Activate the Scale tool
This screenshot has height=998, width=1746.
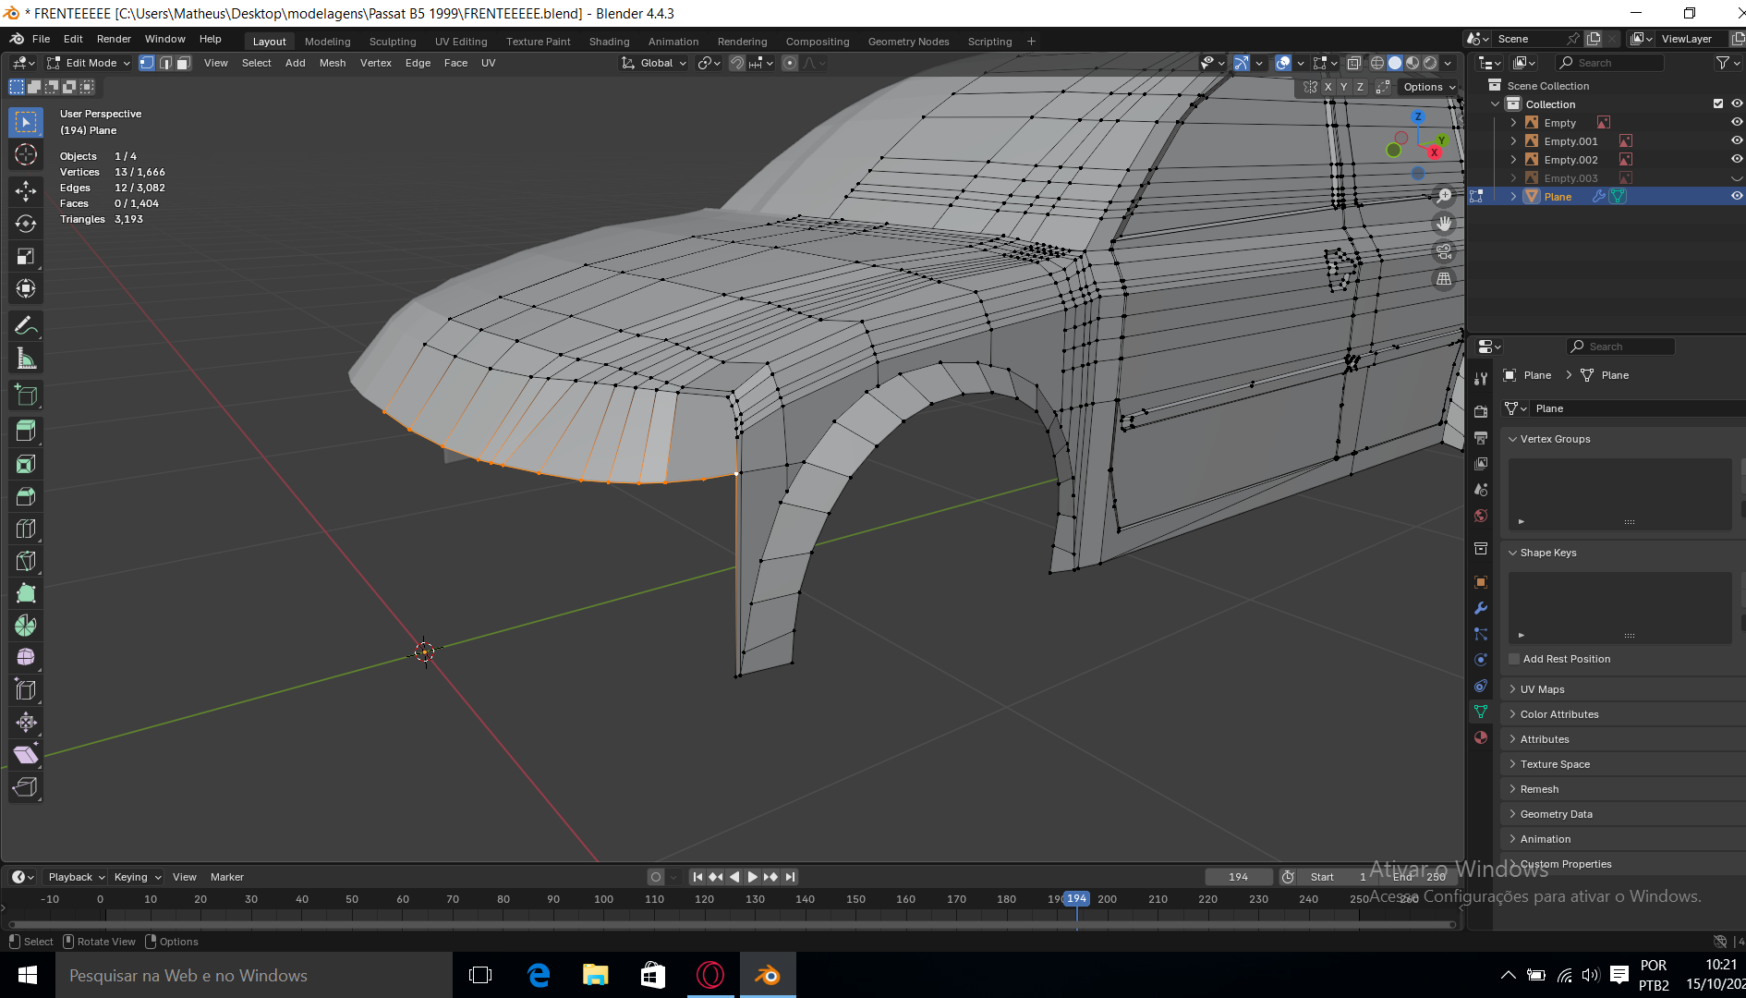[26, 256]
